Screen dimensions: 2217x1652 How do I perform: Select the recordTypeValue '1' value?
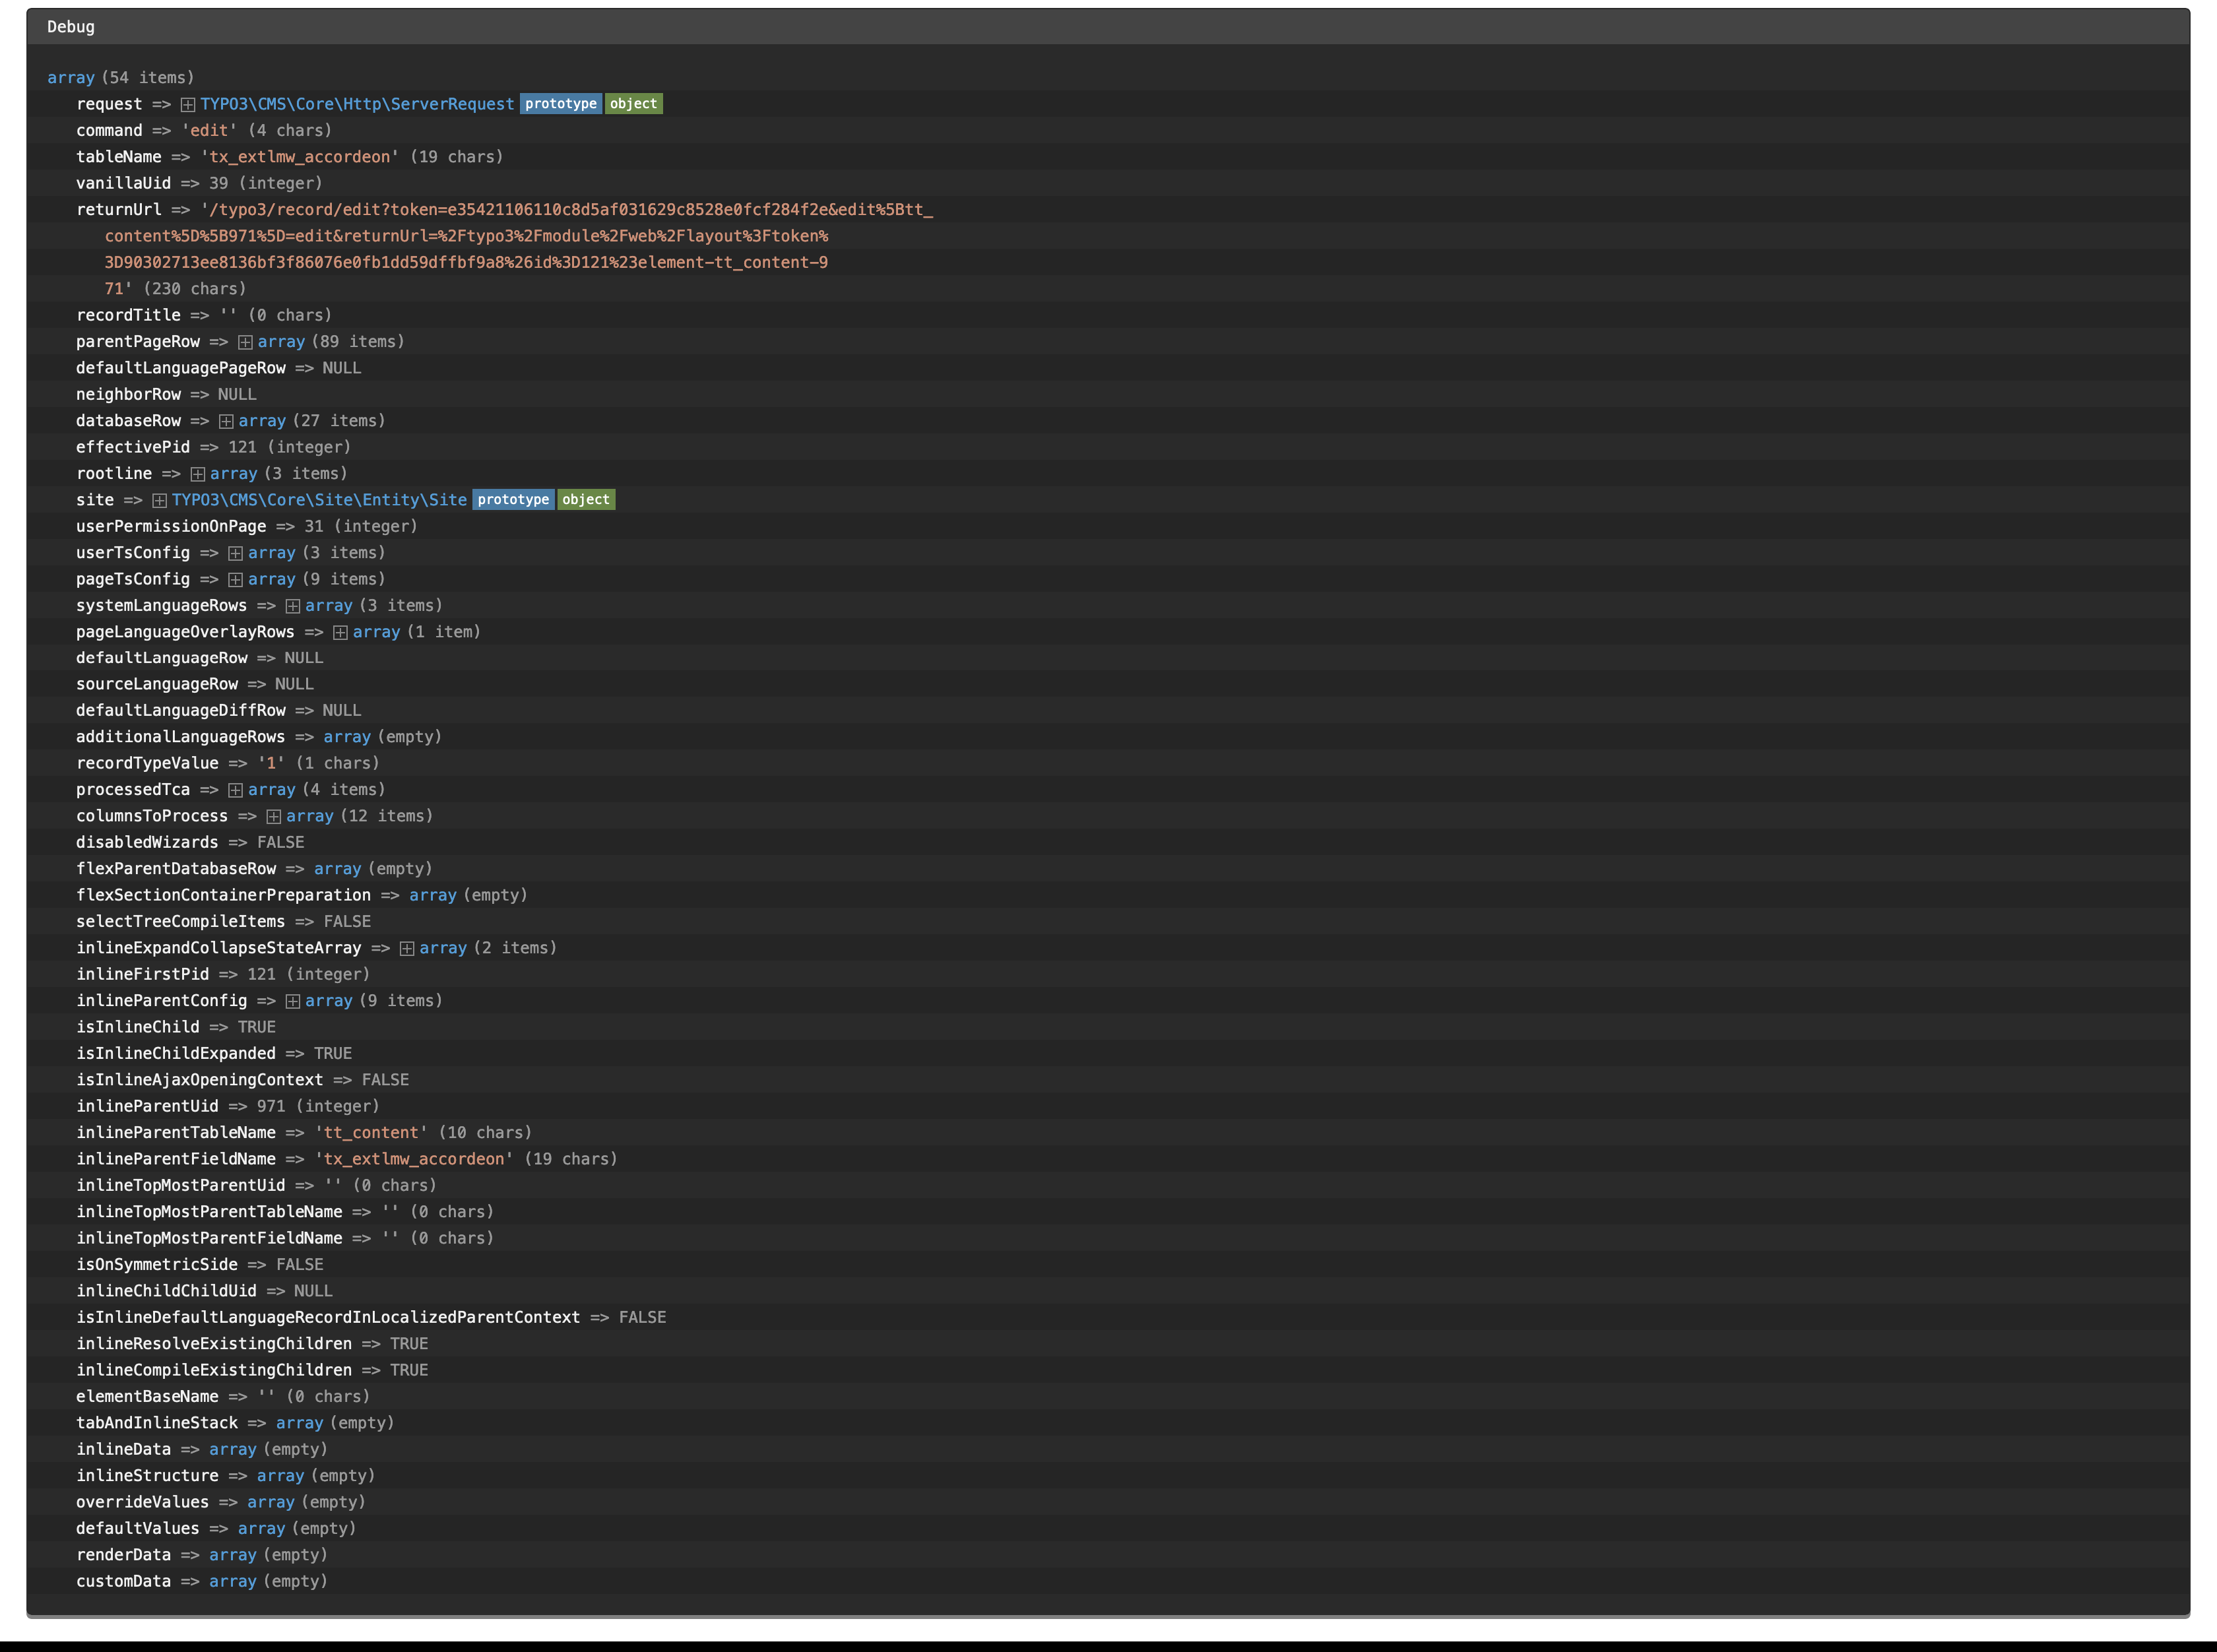click(x=271, y=763)
